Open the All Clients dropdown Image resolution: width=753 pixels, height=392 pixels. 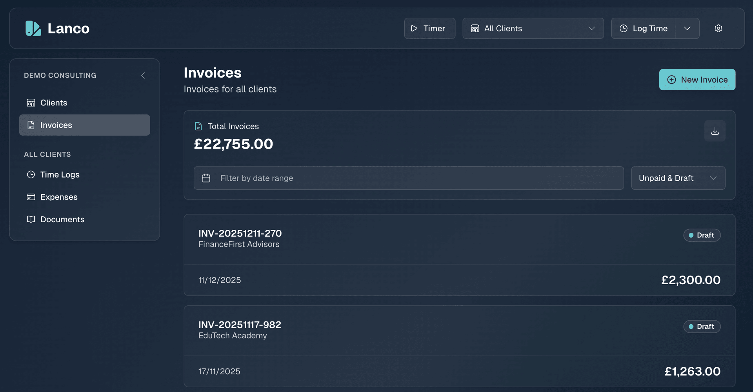tap(533, 28)
